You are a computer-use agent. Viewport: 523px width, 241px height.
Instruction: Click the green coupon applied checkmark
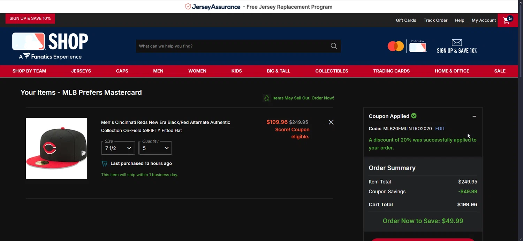coord(414,116)
